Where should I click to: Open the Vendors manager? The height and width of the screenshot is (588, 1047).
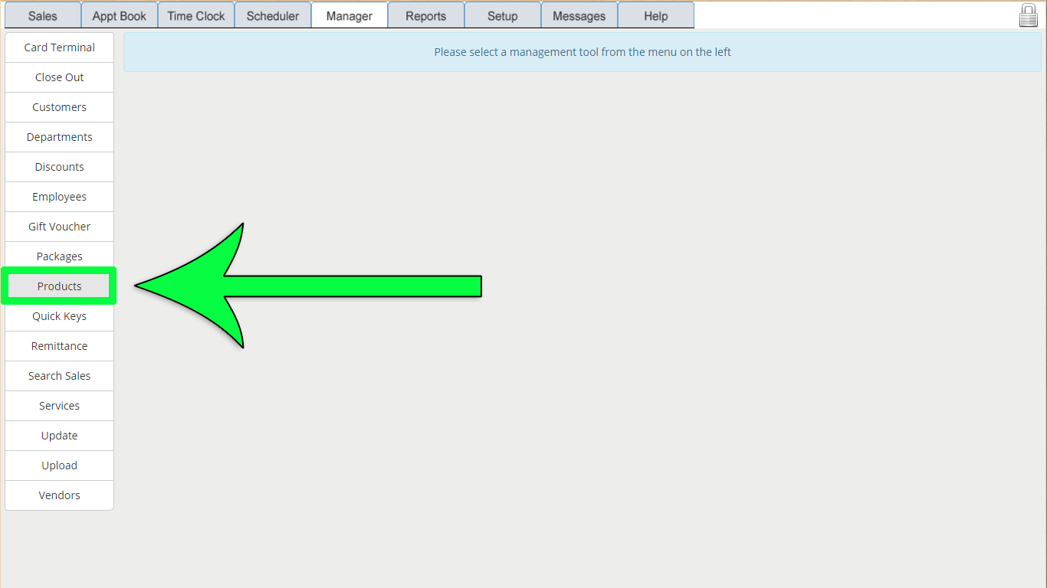click(59, 495)
